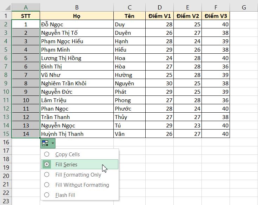258x205 pixels.
Task: Select cell with Huỳnh Thị Thanh
Action: pyautogui.click(x=77, y=134)
